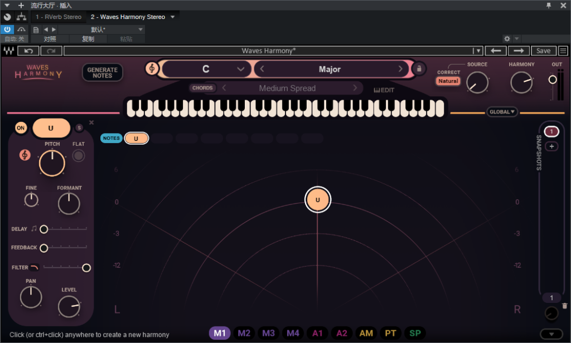
Task: Delete snapshot with trash icon
Action: [x=564, y=306]
